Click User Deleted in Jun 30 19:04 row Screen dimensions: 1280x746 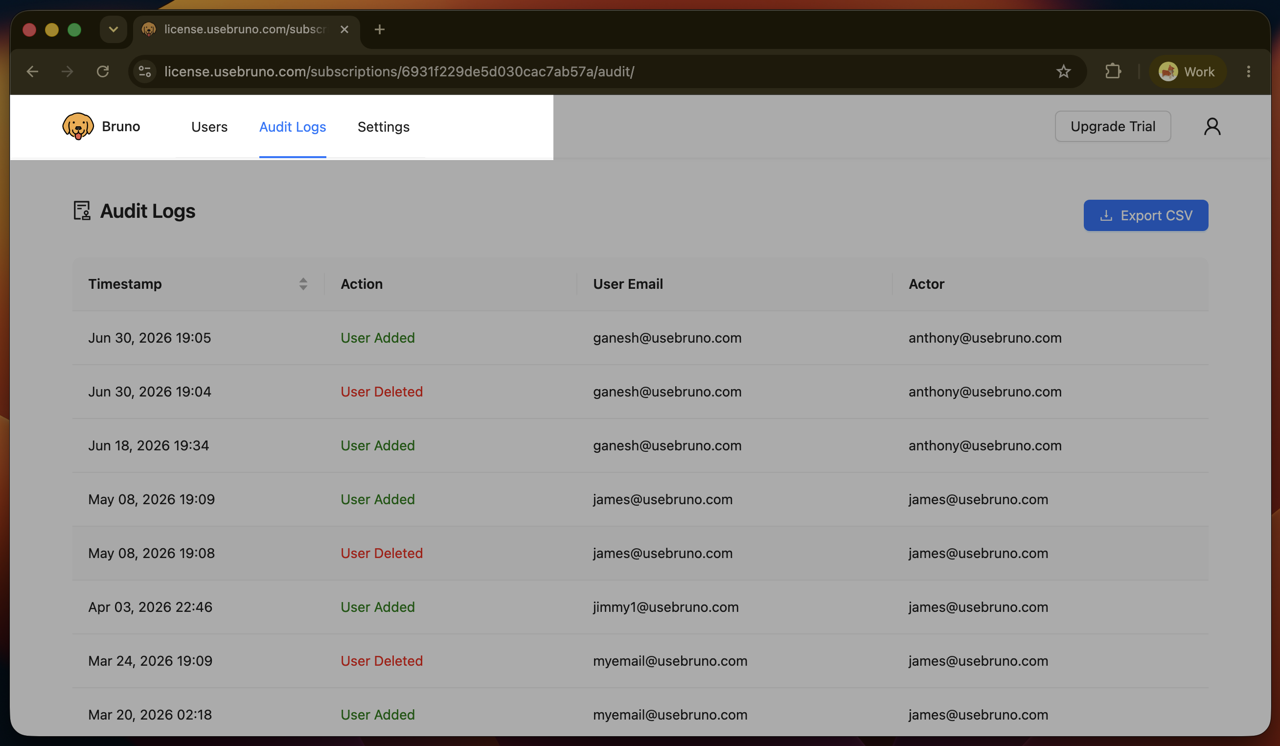coord(382,392)
